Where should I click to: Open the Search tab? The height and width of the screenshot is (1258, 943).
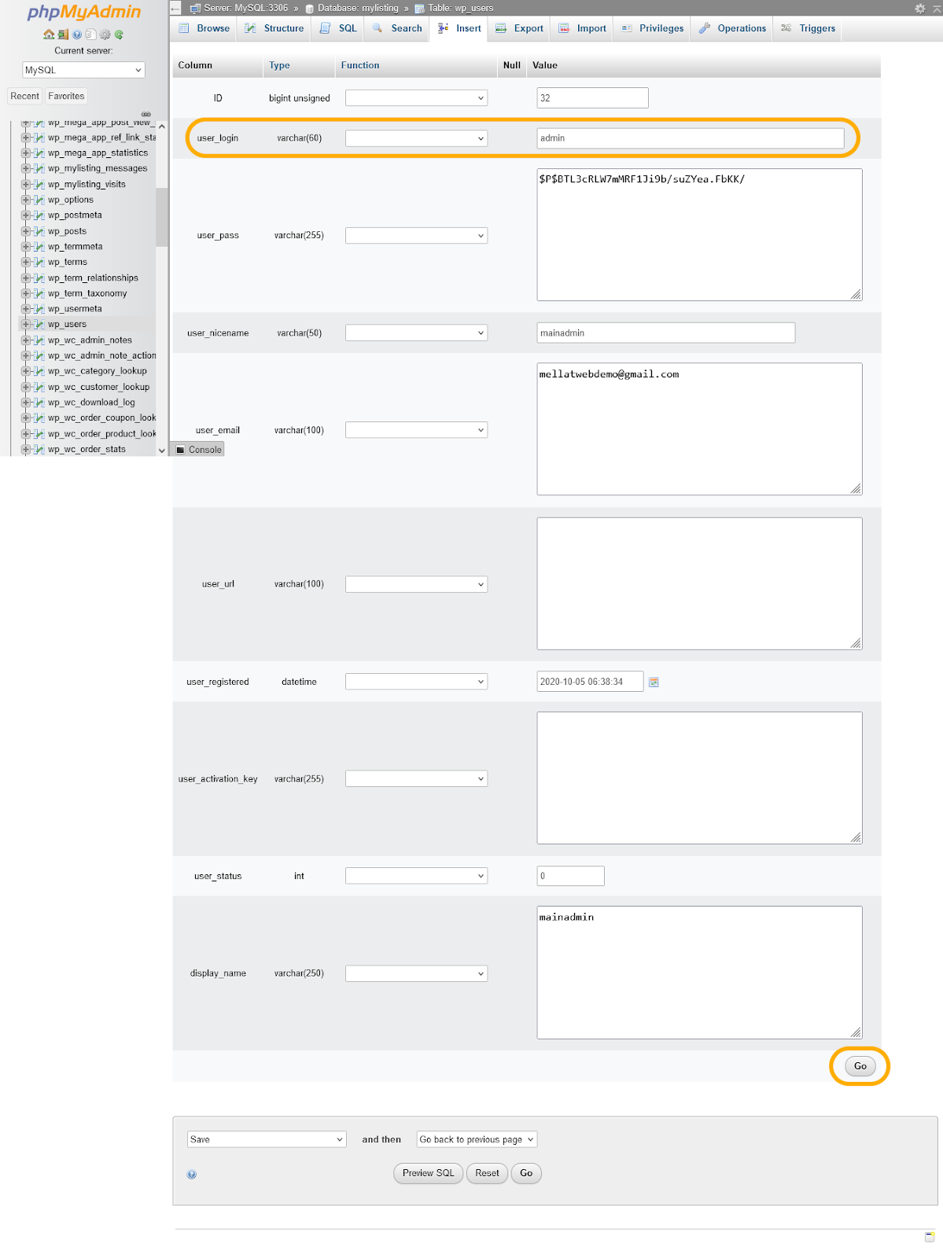pyautogui.click(x=397, y=28)
